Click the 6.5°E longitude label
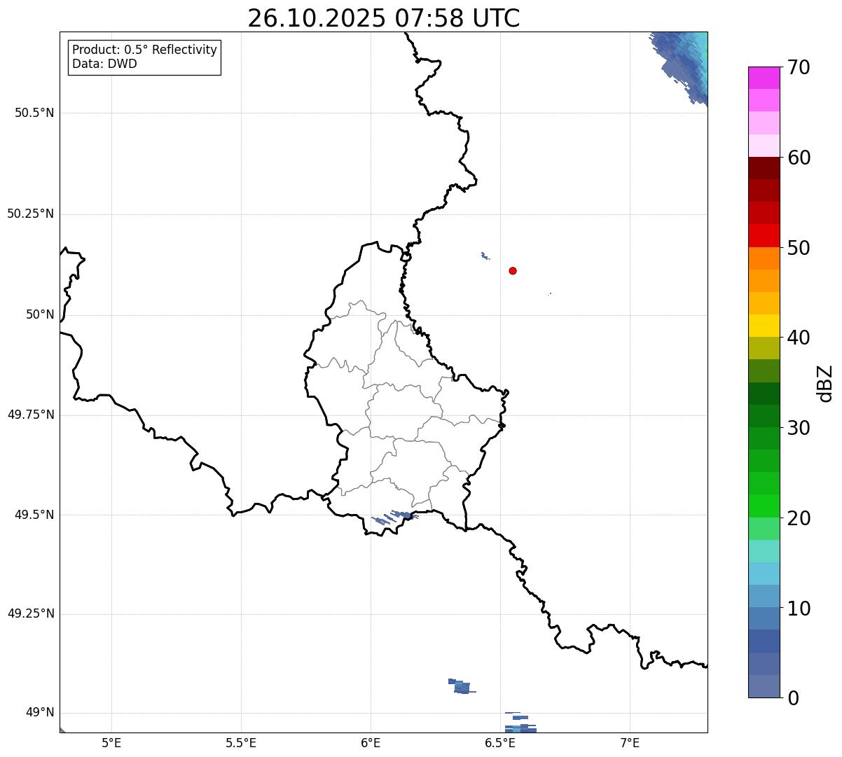842x757 pixels. click(501, 742)
